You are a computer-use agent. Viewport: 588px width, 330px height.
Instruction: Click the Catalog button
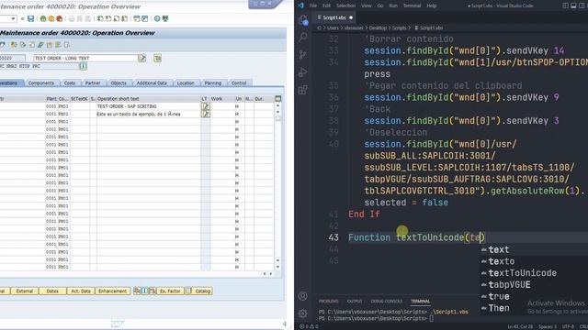pos(199,291)
